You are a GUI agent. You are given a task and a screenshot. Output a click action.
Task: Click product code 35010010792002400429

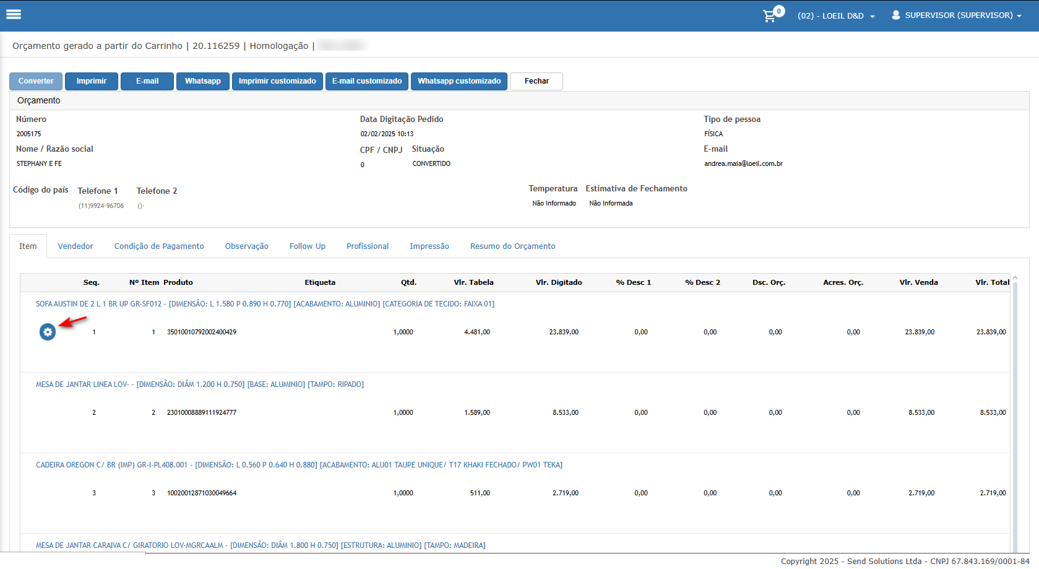click(x=202, y=332)
